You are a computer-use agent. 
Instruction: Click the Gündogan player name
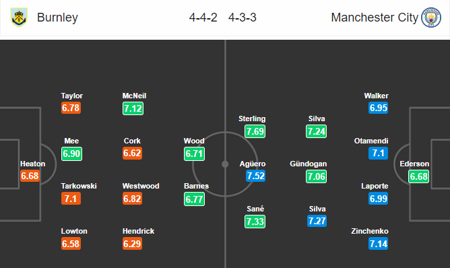[309, 164]
